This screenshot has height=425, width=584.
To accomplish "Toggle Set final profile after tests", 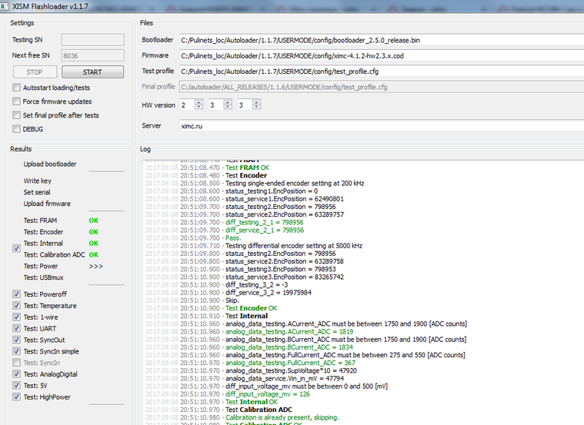I will pos(16,115).
